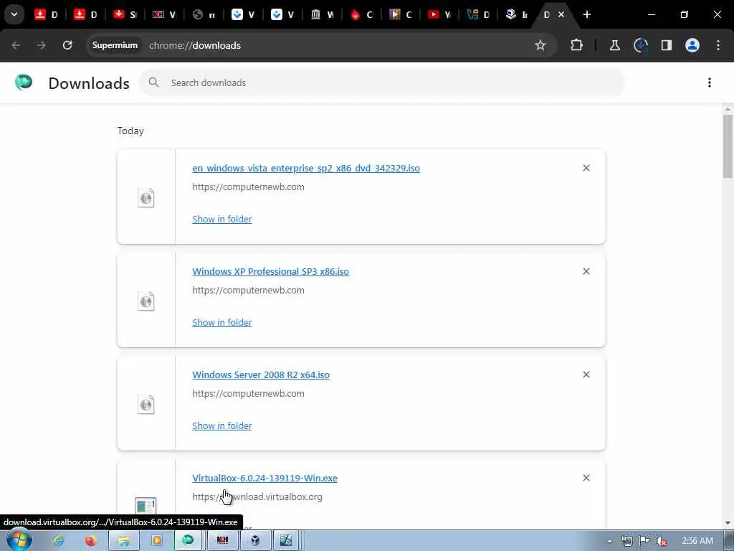Click the chrome://downloads address text
The height and width of the screenshot is (551, 734).
195,45
